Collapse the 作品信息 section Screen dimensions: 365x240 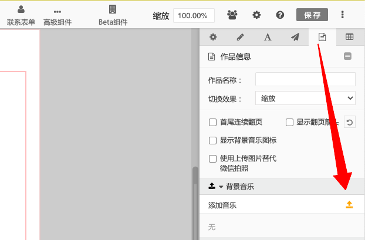(347, 56)
